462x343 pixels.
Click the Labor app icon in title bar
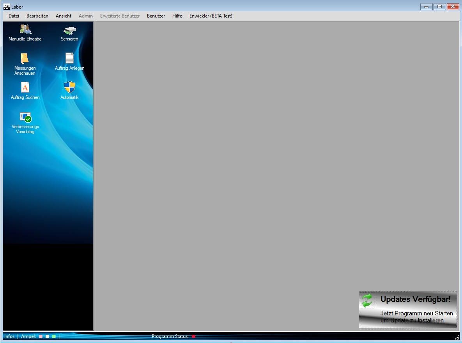coord(7,7)
